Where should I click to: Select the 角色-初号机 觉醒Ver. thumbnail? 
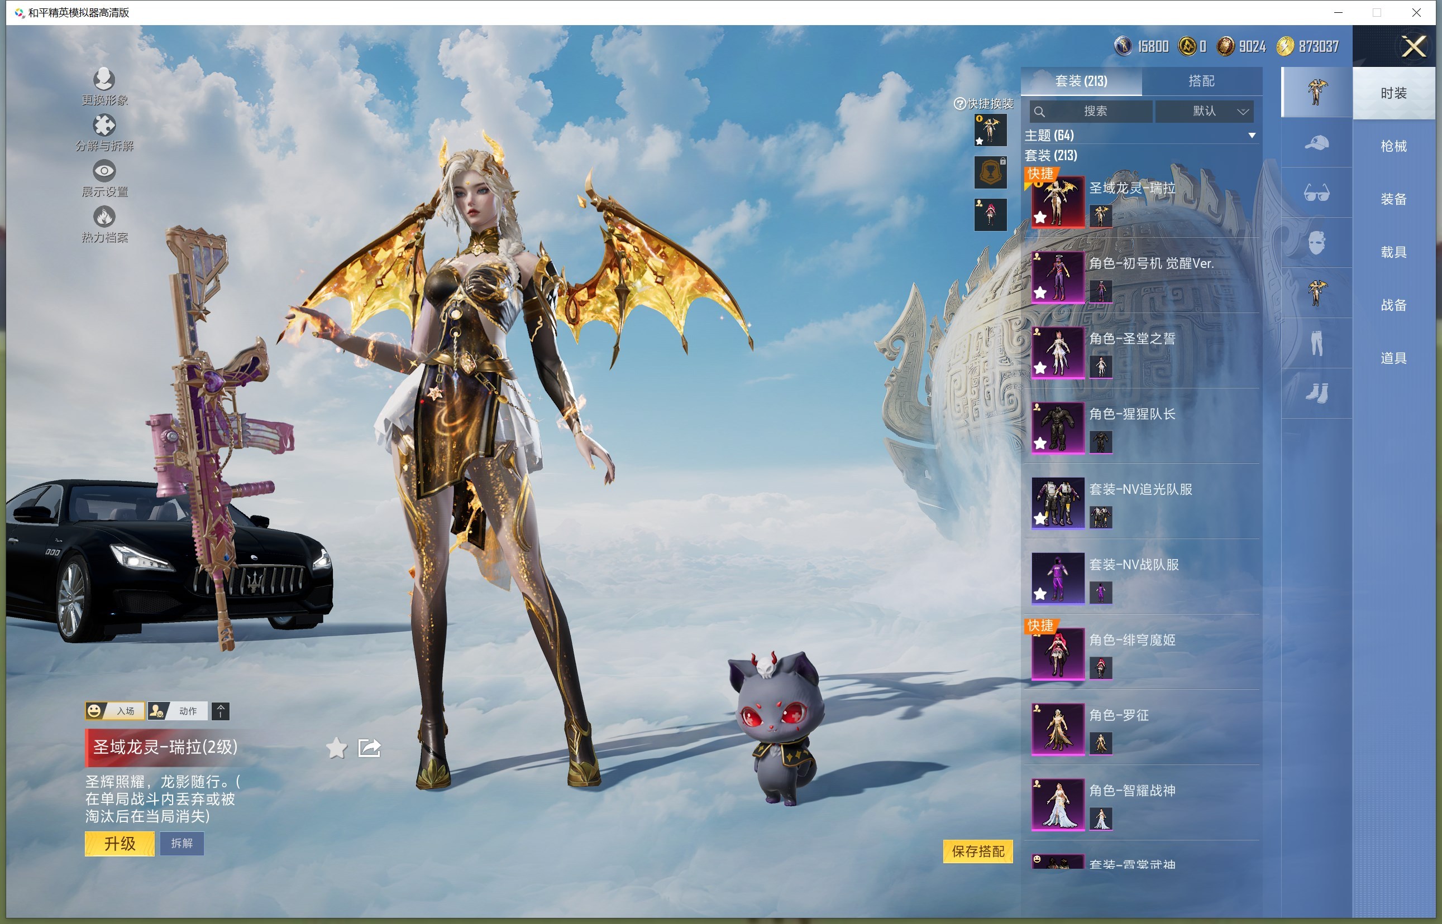1058,277
